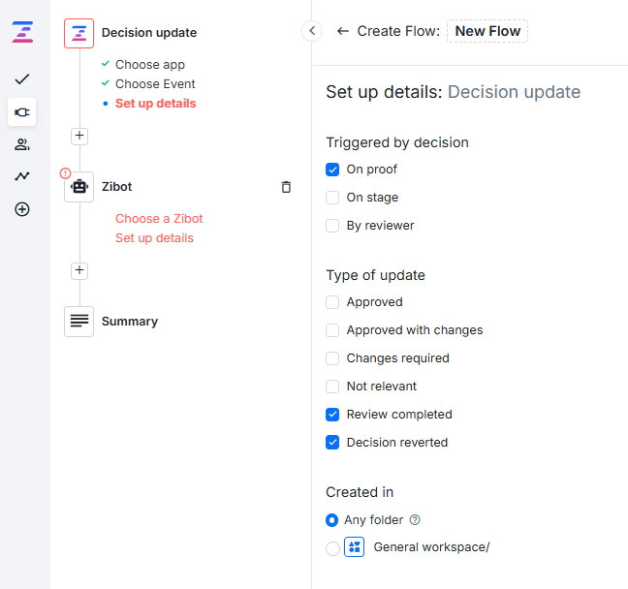Select the General workspace radio button
Screen dimensions: 628x589
click(332, 548)
